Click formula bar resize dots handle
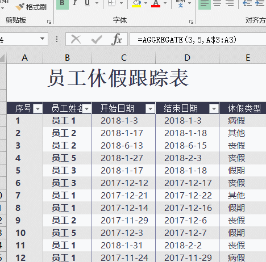The image size is (266, 262). point(57,39)
